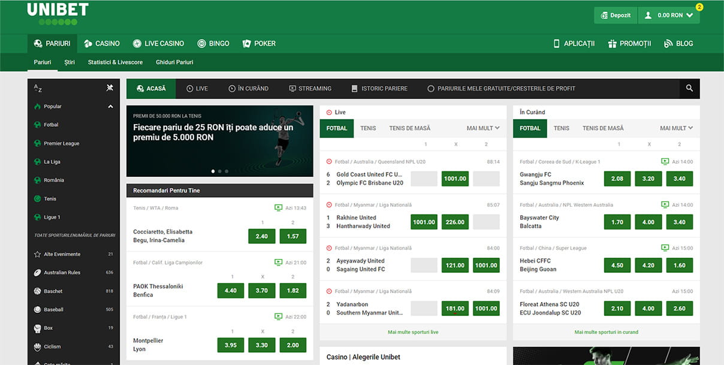The height and width of the screenshot is (365, 724).
Task: Click the Unibet logo
Action: [x=58, y=13]
